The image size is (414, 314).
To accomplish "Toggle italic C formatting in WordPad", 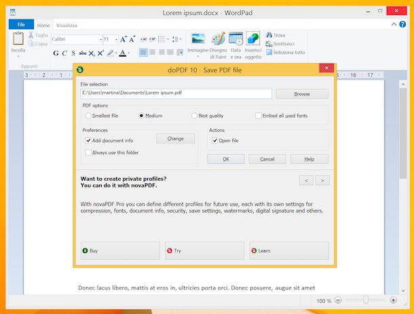I will (64, 53).
